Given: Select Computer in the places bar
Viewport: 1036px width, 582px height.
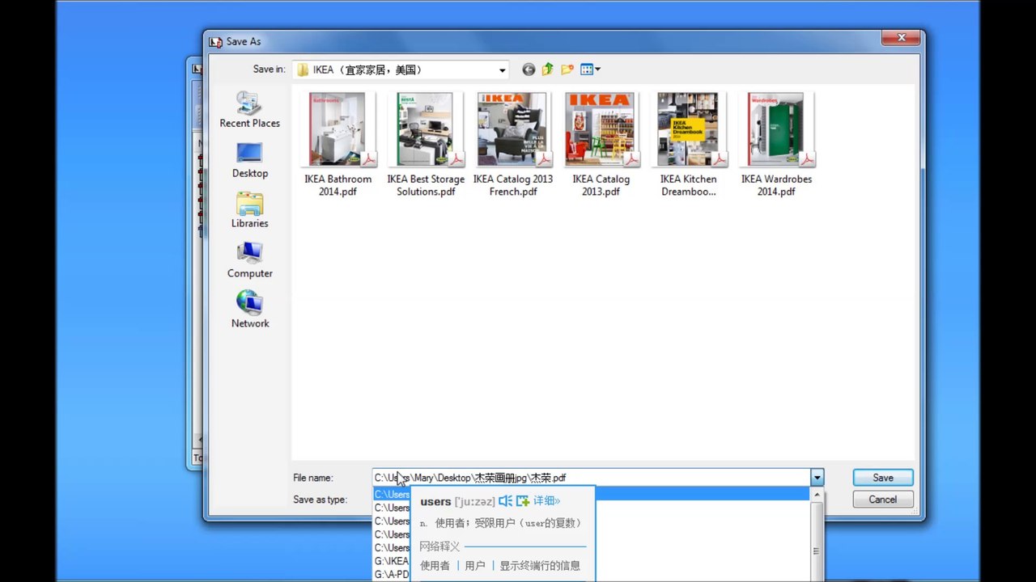Looking at the screenshot, I should click(249, 260).
